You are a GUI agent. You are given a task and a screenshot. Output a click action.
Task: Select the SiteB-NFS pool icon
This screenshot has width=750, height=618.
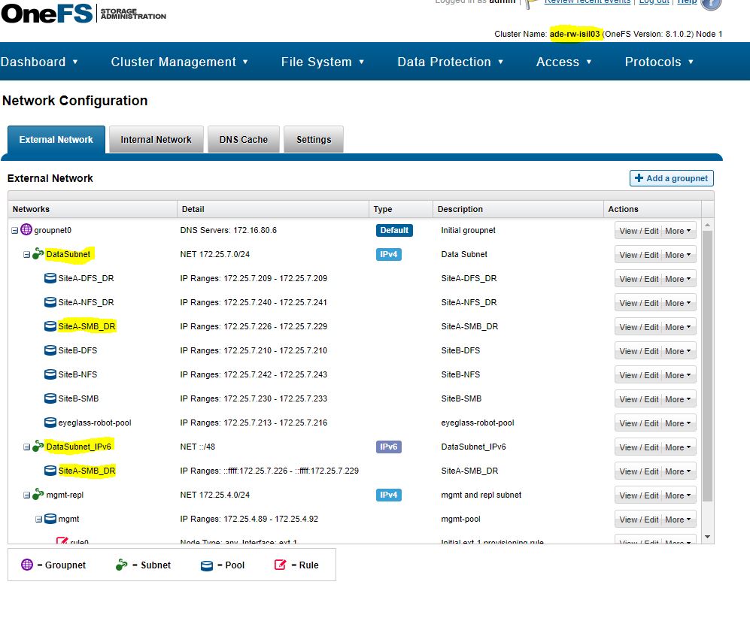pos(50,374)
